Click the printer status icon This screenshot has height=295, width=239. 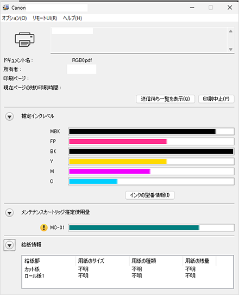coord(24,40)
